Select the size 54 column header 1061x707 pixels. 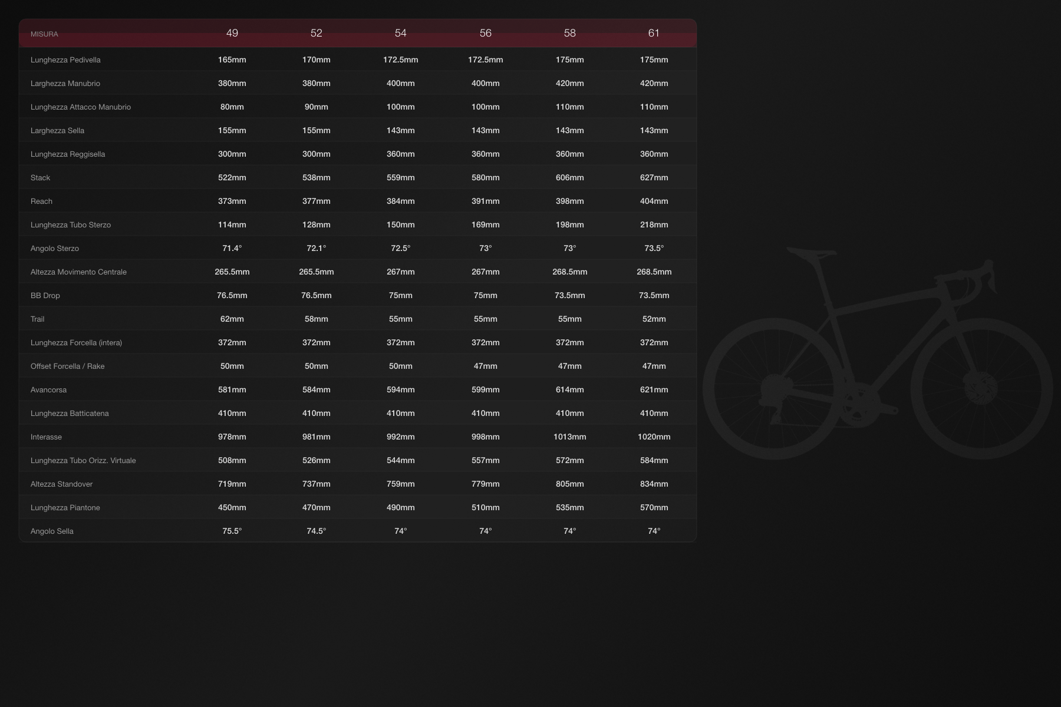click(401, 34)
